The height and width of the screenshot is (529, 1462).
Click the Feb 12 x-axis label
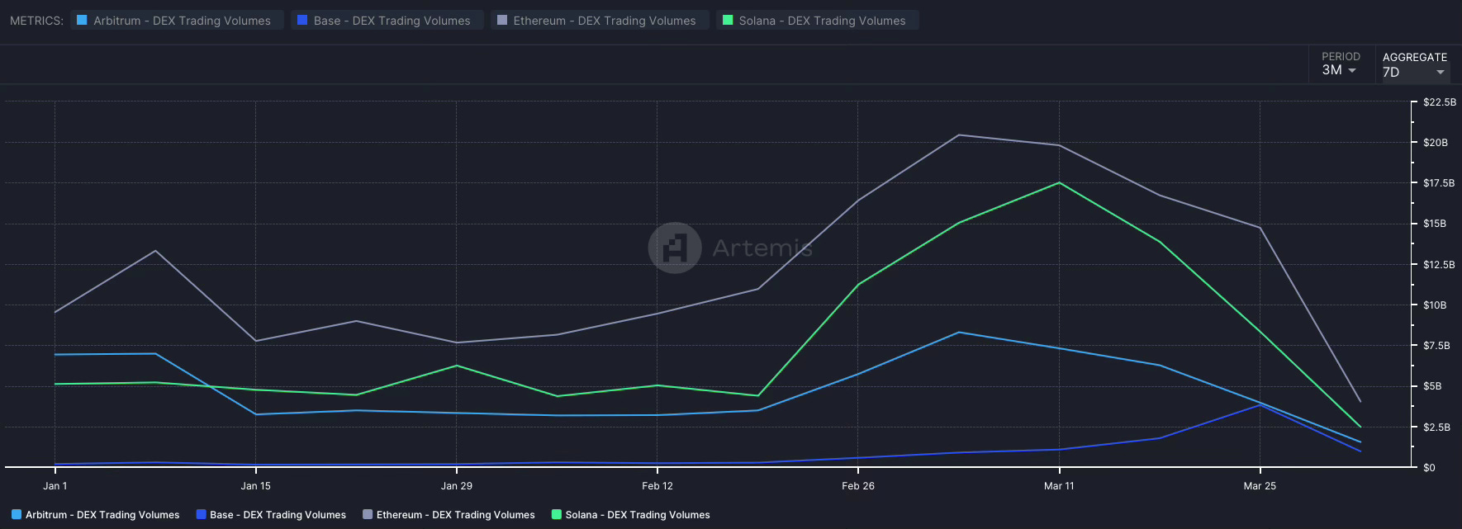click(x=657, y=486)
